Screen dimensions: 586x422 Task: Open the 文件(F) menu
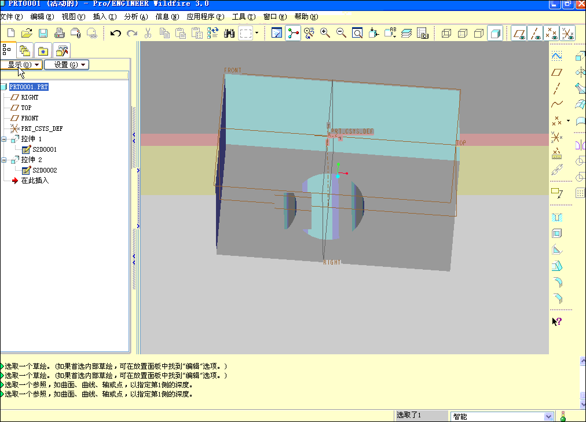click(12, 17)
